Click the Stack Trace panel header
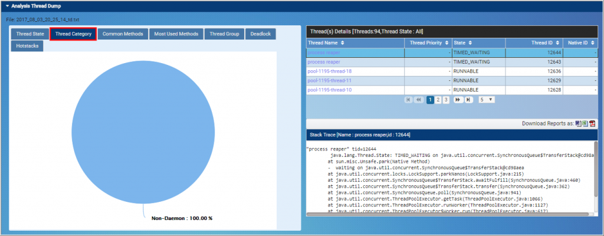This screenshot has width=604, height=236. 452,135
